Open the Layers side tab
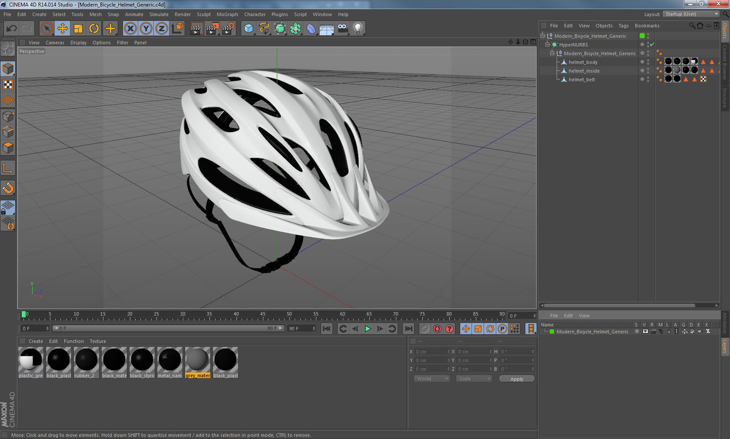730x439 pixels. [x=725, y=346]
